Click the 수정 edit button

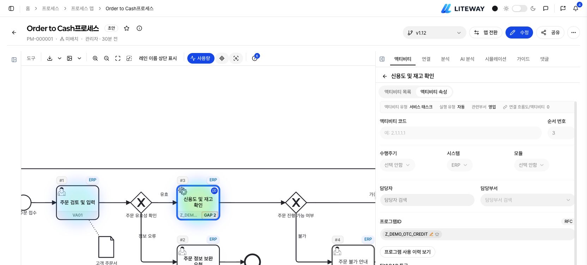point(519,33)
